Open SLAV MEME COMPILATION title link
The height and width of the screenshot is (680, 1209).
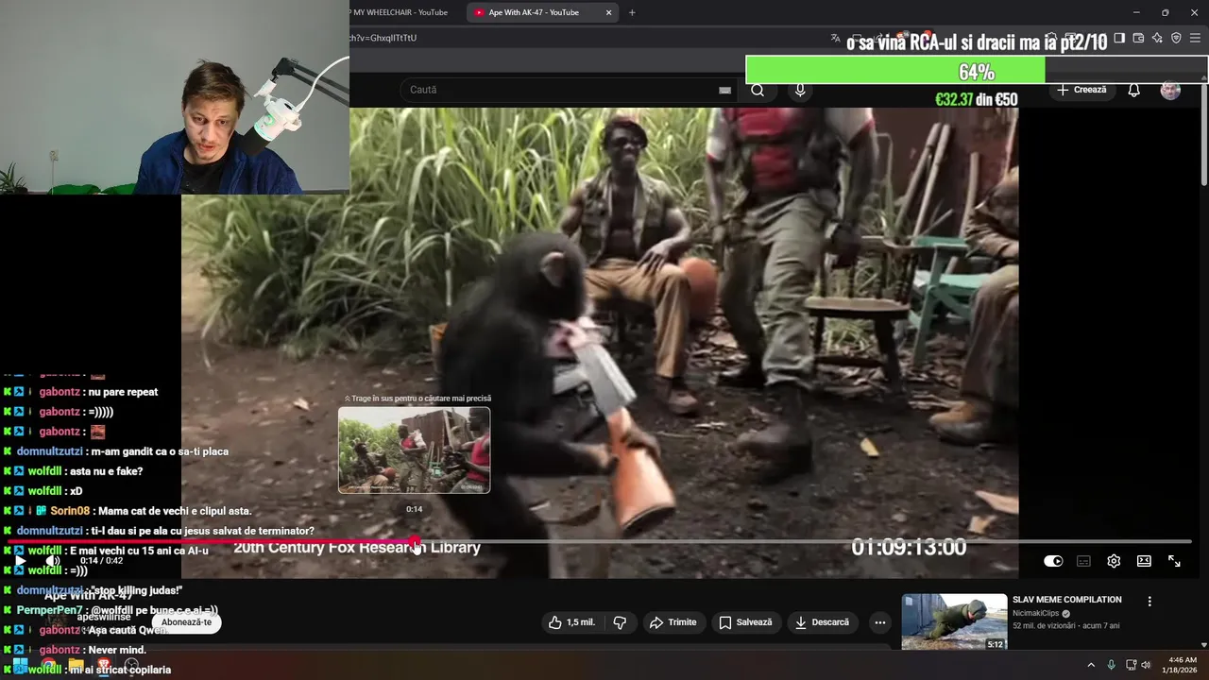coord(1066,600)
